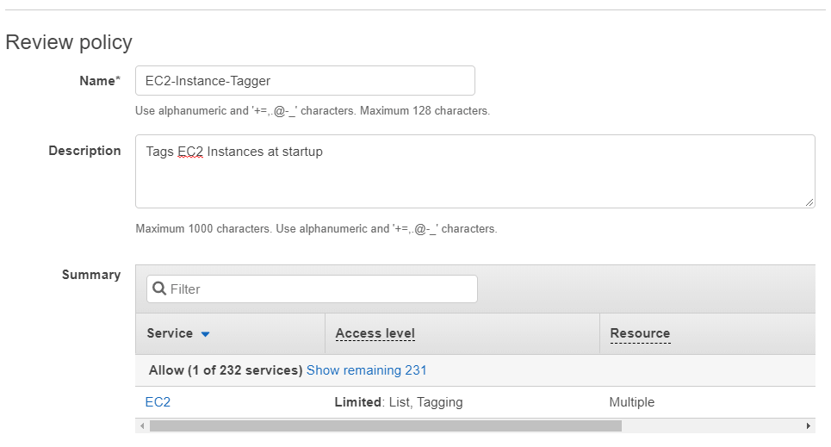
Task: Click the Filter search box
Action: click(x=312, y=289)
